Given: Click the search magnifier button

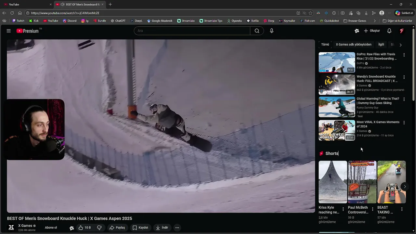Looking at the screenshot, I should 257,31.
